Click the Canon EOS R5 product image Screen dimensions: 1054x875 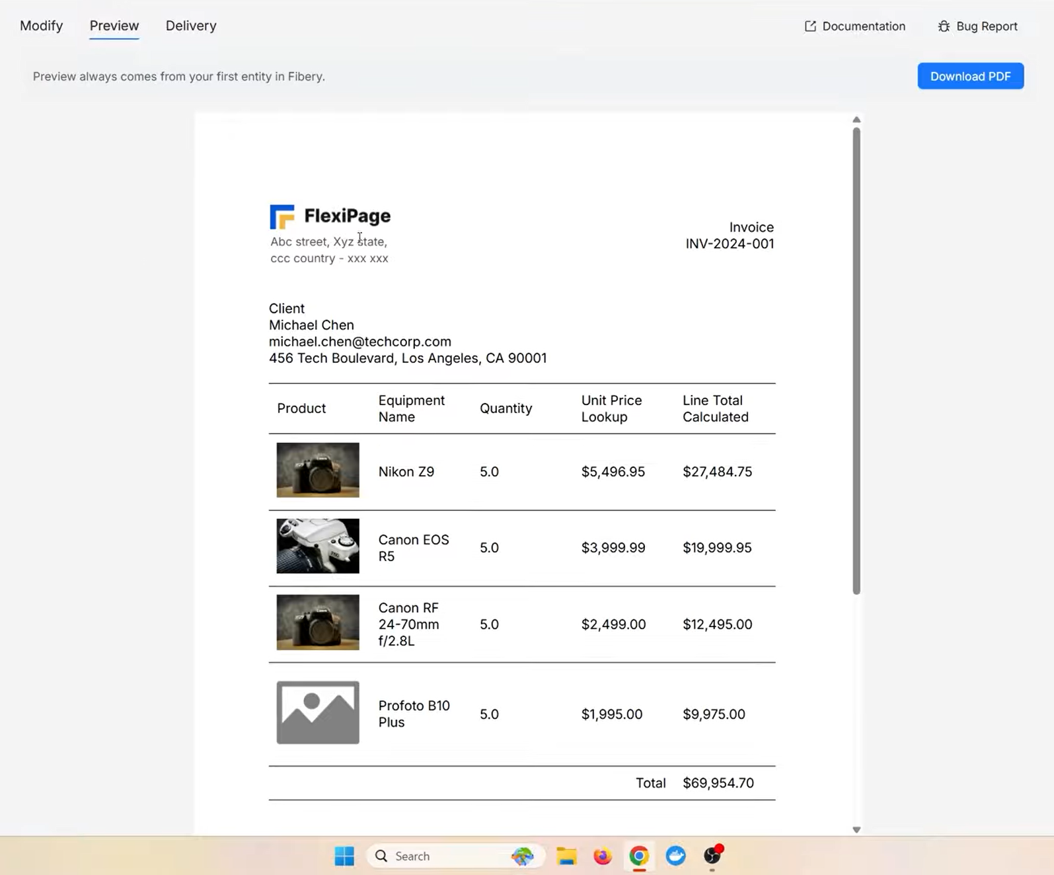point(318,546)
